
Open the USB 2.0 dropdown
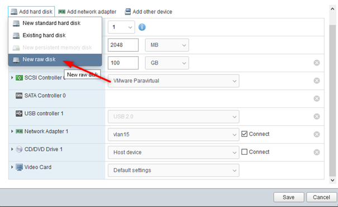(x=174, y=117)
